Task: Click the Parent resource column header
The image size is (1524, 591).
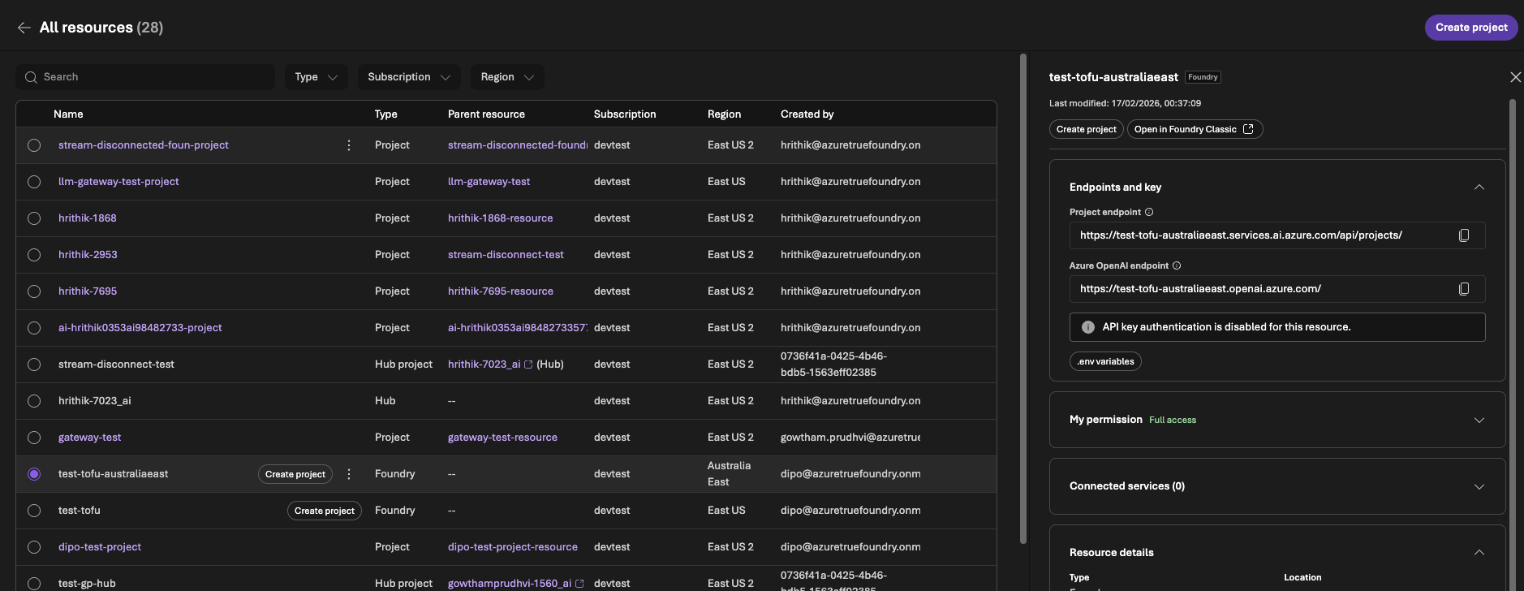Action: (486, 114)
